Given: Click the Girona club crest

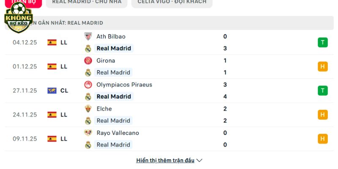Looking at the screenshot, I should [x=88, y=60].
